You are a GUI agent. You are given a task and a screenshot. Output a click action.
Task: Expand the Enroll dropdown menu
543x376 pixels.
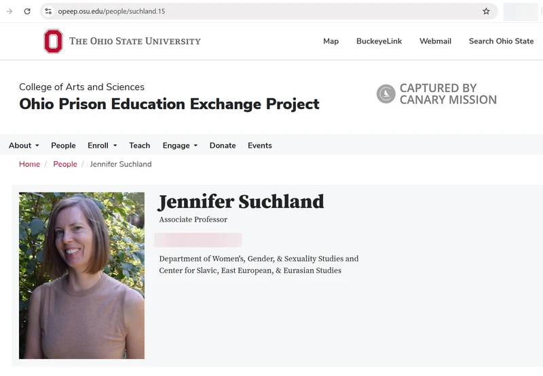pos(102,146)
